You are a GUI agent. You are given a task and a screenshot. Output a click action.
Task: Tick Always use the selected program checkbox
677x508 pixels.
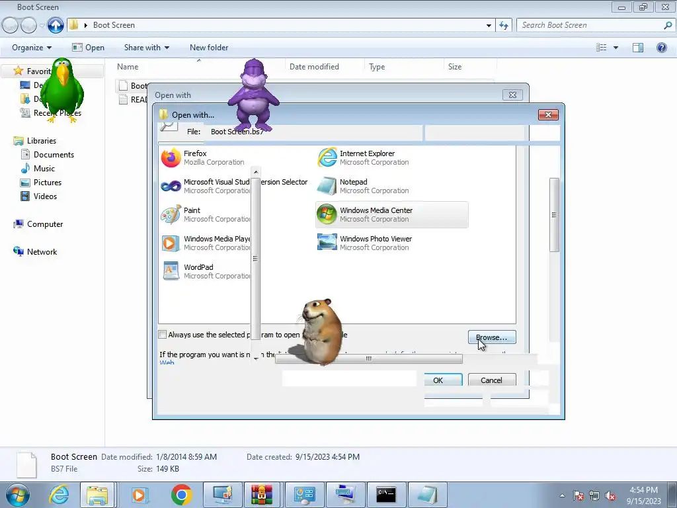pyautogui.click(x=163, y=334)
